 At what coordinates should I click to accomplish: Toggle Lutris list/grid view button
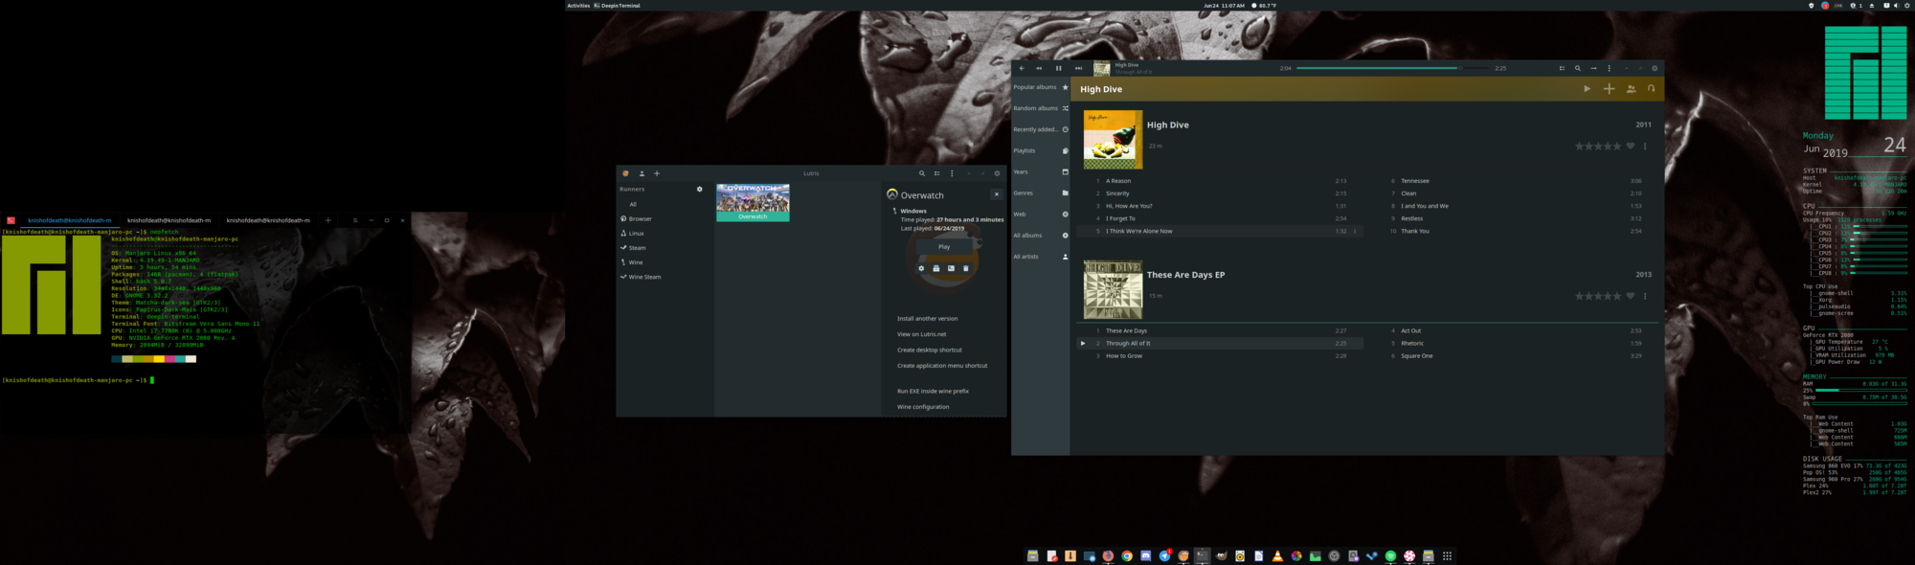[936, 173]
